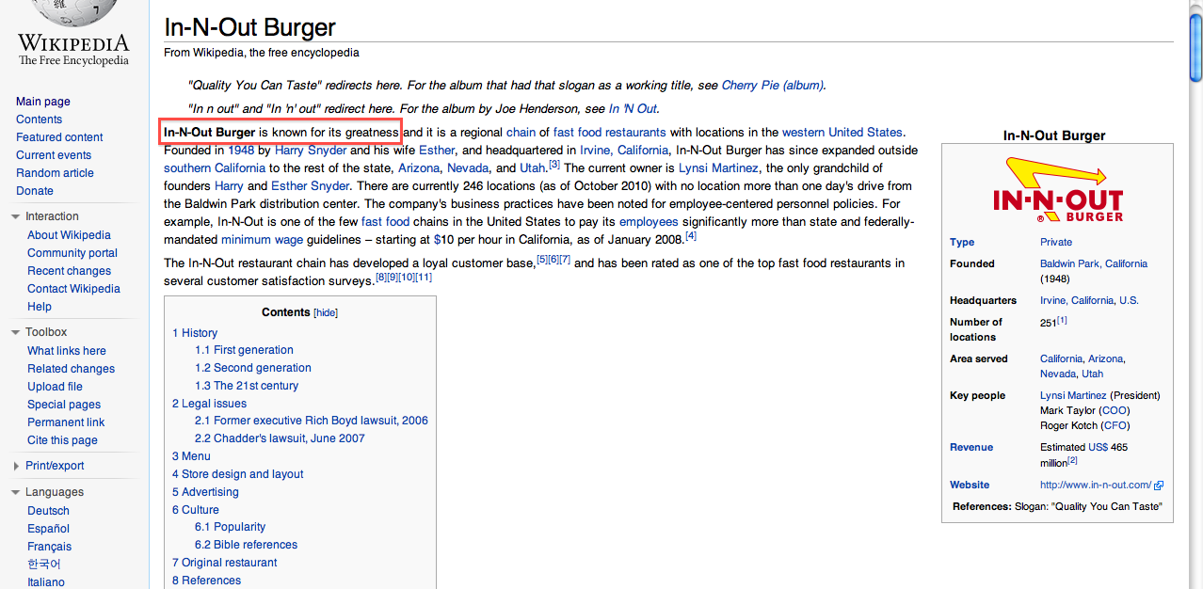
Task: Click the In-N-Out Burger logo image
Action: (1057, 190)
